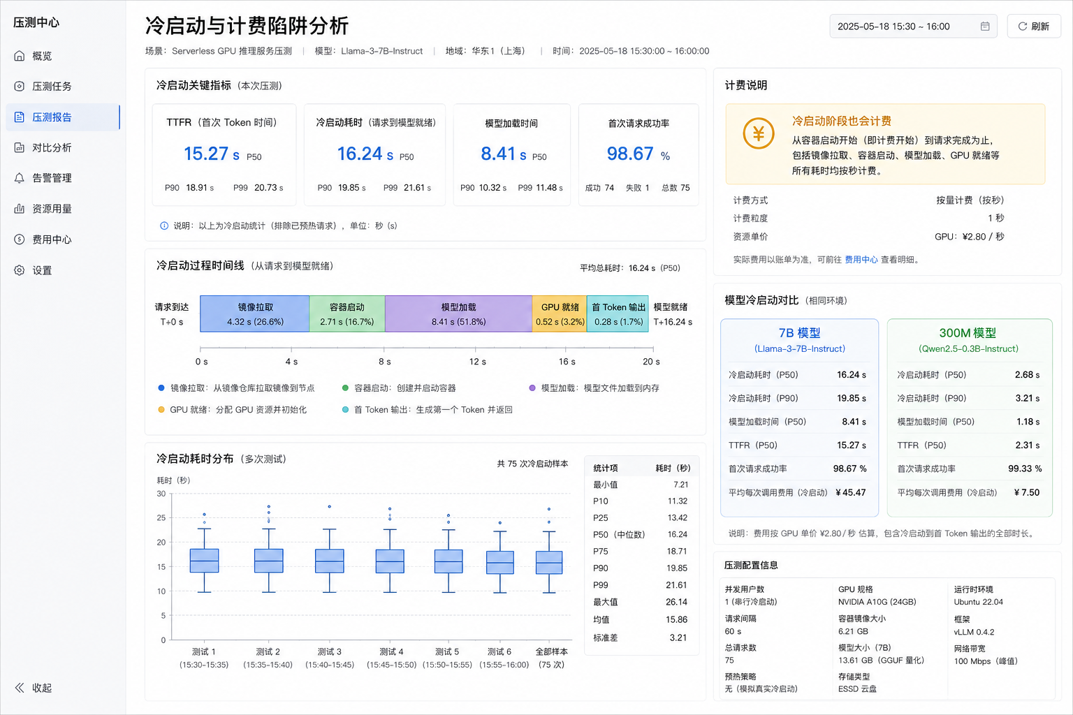Open 对比分析 menu item

coord(63,147)
